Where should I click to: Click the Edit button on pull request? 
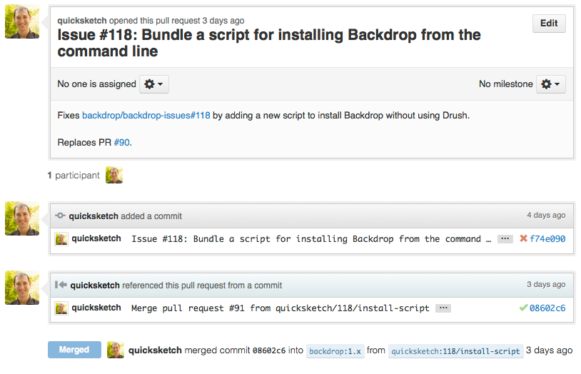549,24
